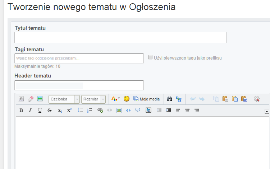Insert a bulleted list
The height and width of the screenshot is (169, 270).
(x=80, y=110)
